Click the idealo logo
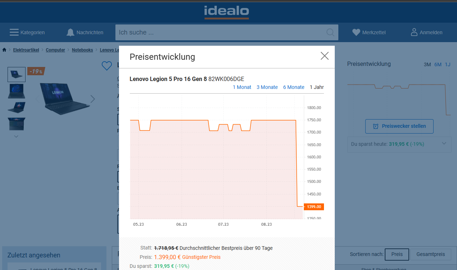Viewport: 457px width, 270px height. [x=227, y=12]
